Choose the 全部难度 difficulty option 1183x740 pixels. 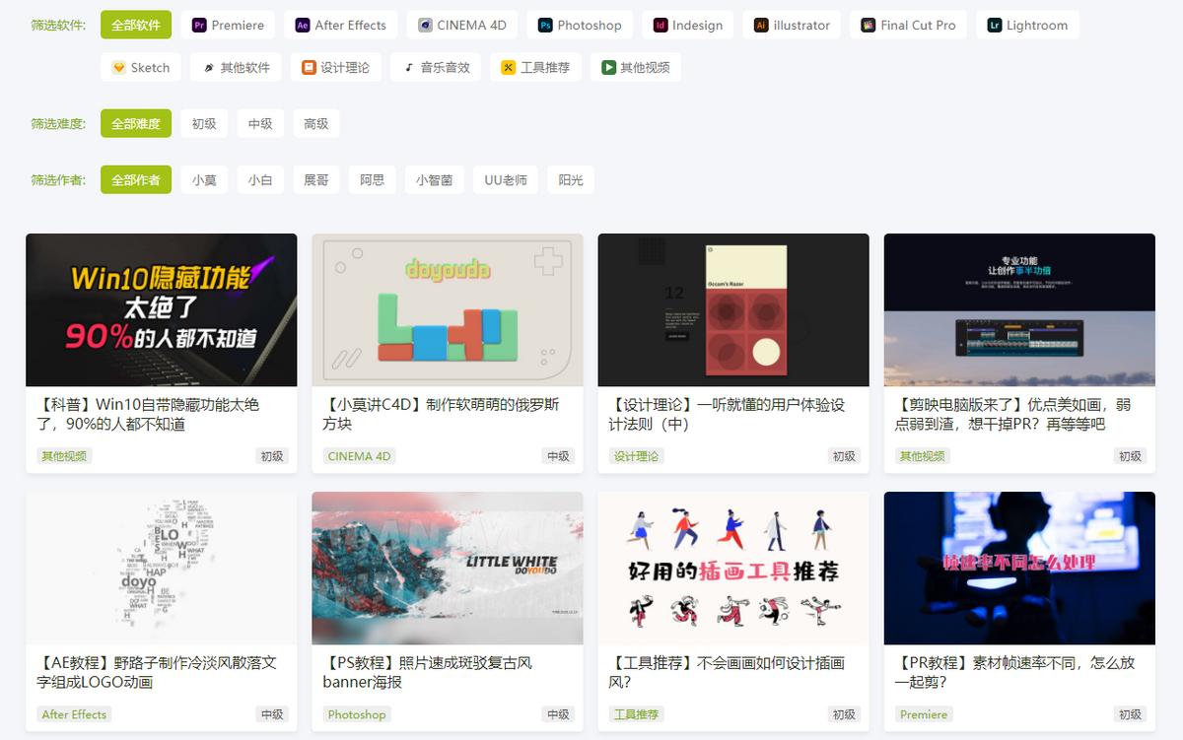pos(137,123)
